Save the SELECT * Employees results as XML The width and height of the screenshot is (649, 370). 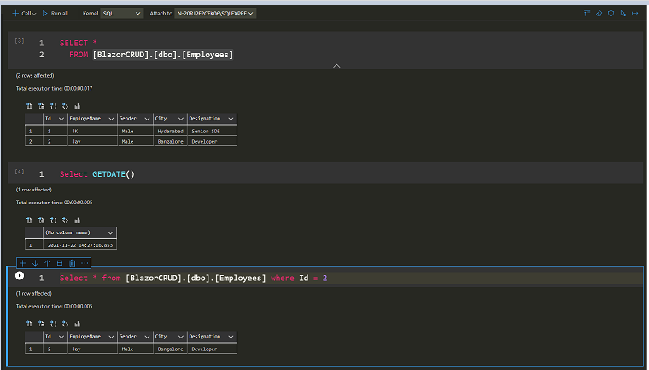pyautogui.click(x=65, y=106)
